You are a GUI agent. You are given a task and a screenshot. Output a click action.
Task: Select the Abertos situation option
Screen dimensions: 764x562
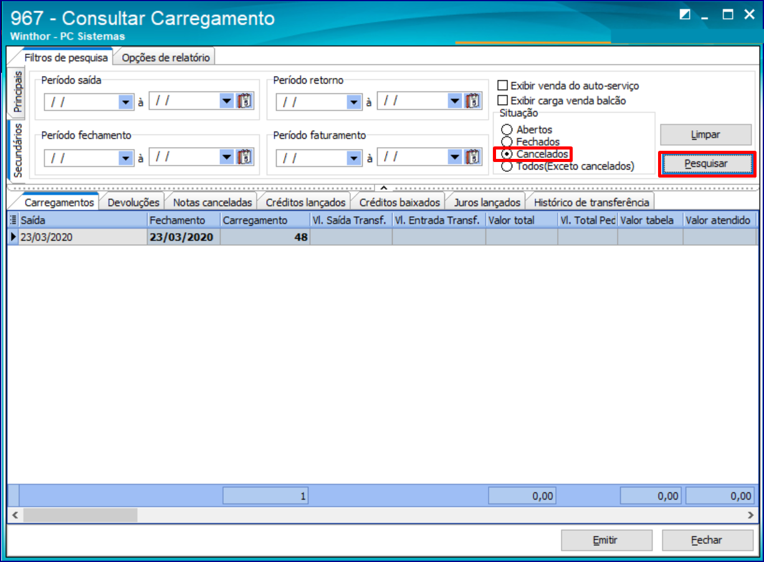coord(507,130)
